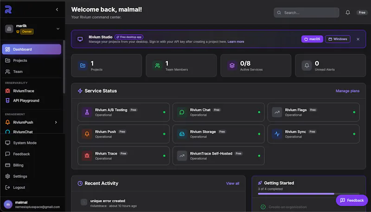Click the Rivium A/B Testing flask icon
Screen dimensions: 371x212
87,112
